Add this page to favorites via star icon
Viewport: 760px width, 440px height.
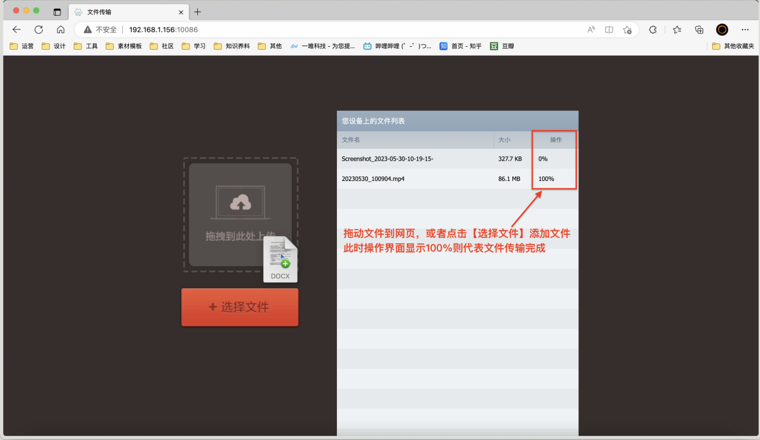pos(628,29)
